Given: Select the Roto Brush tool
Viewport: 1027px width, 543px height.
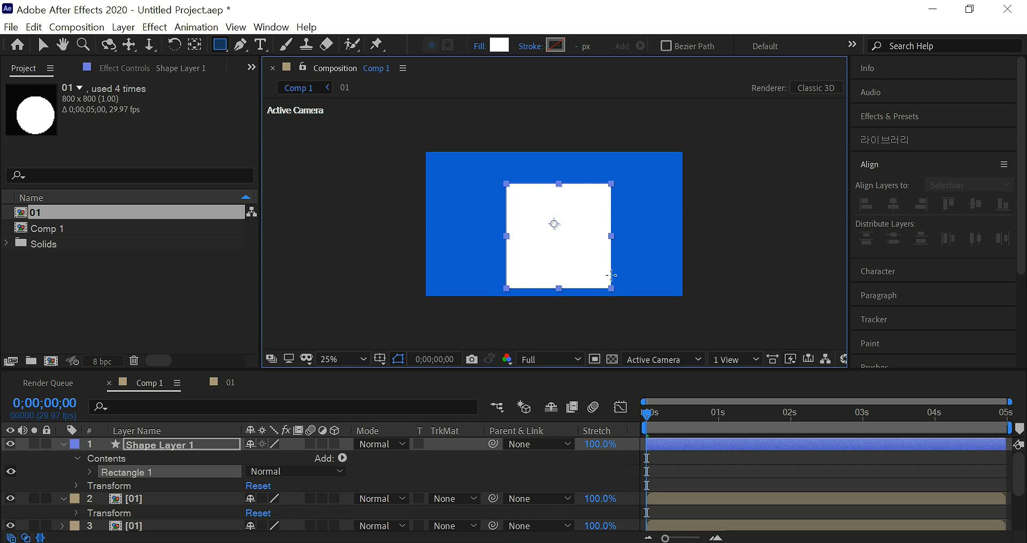Looking at the screenshot, I should [x=351, y=45].
